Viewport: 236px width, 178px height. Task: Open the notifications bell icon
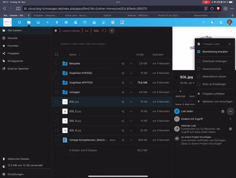[x=212, y=22]
